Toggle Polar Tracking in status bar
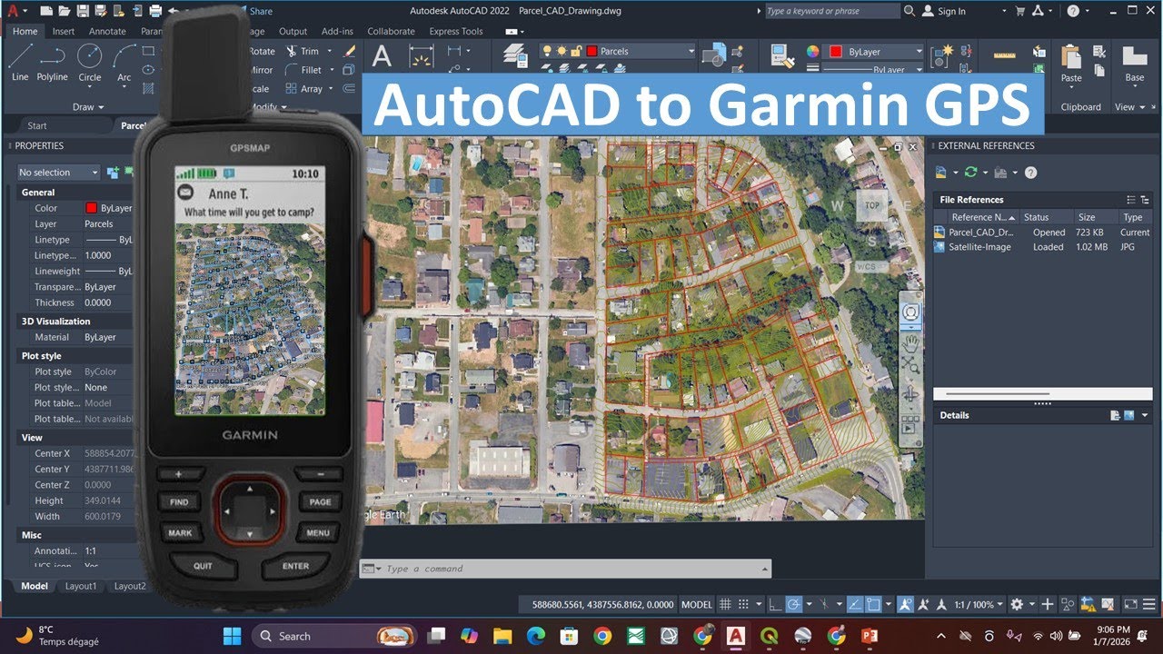This screenshot has height=654, width=1163. (x=793, y=604)
